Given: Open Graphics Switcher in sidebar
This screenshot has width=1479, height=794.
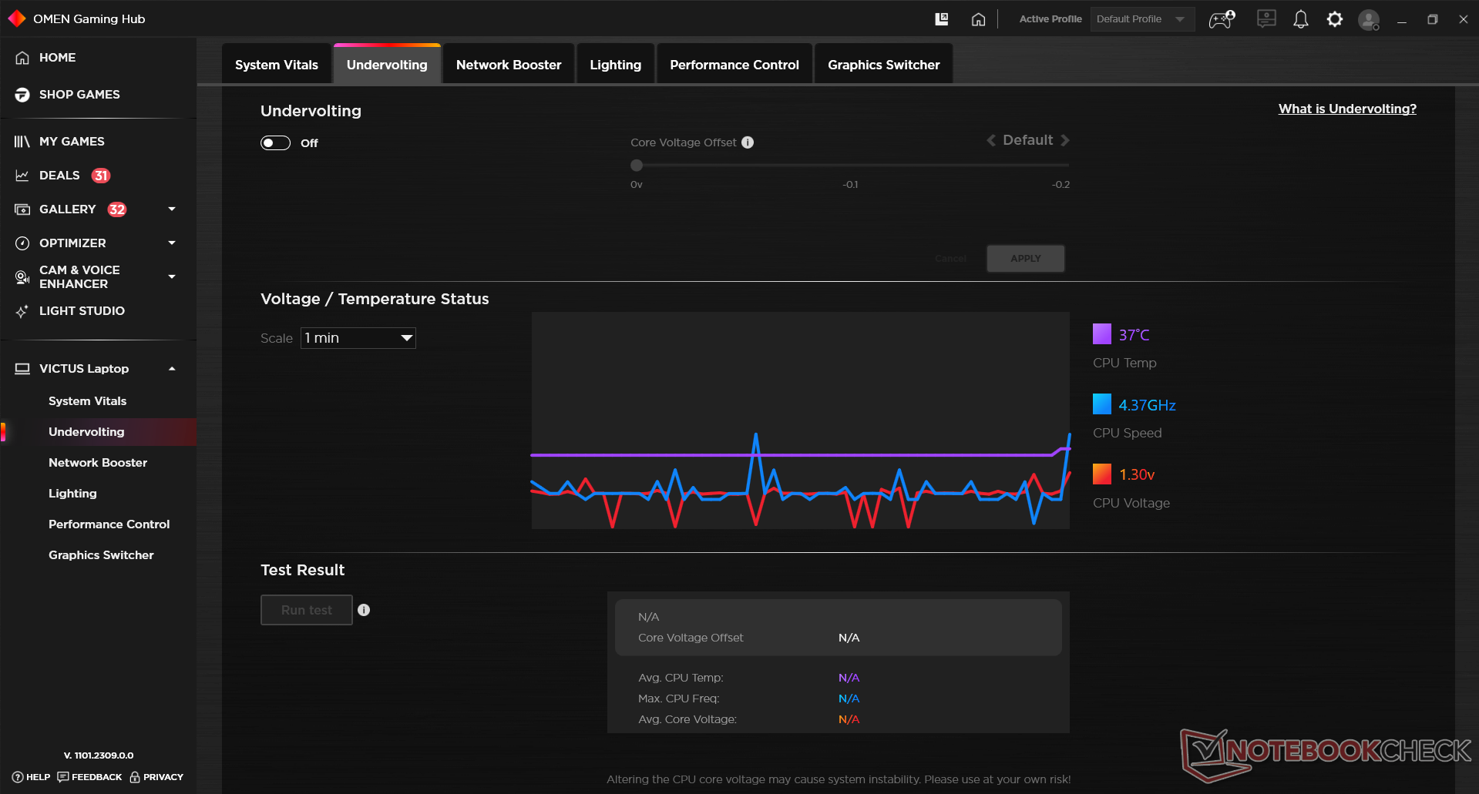Looking at the screenshot, I should pyautogui.click(x=101, y=555).
